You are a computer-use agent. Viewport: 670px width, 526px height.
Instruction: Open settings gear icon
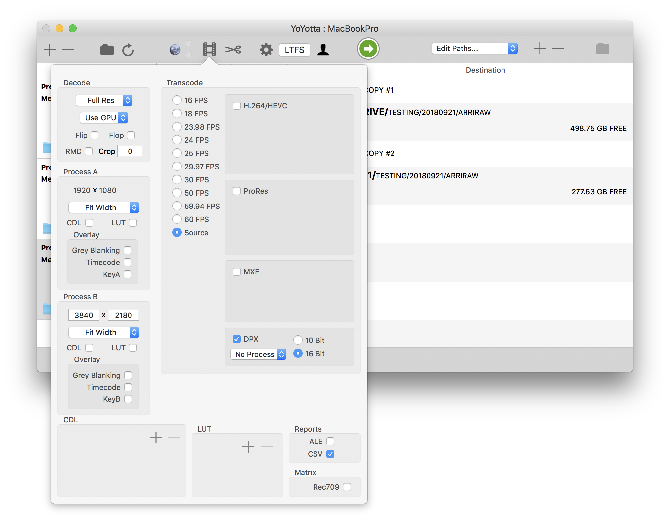[x=266, y=50]
